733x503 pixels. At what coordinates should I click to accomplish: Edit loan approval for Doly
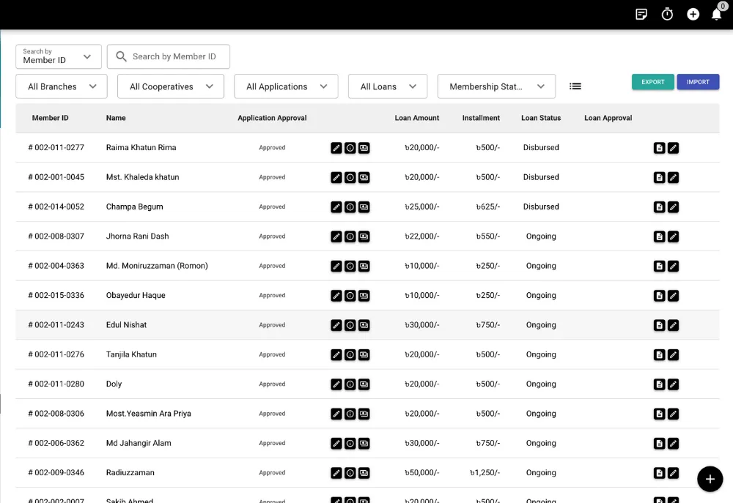[x=673, y=384]
